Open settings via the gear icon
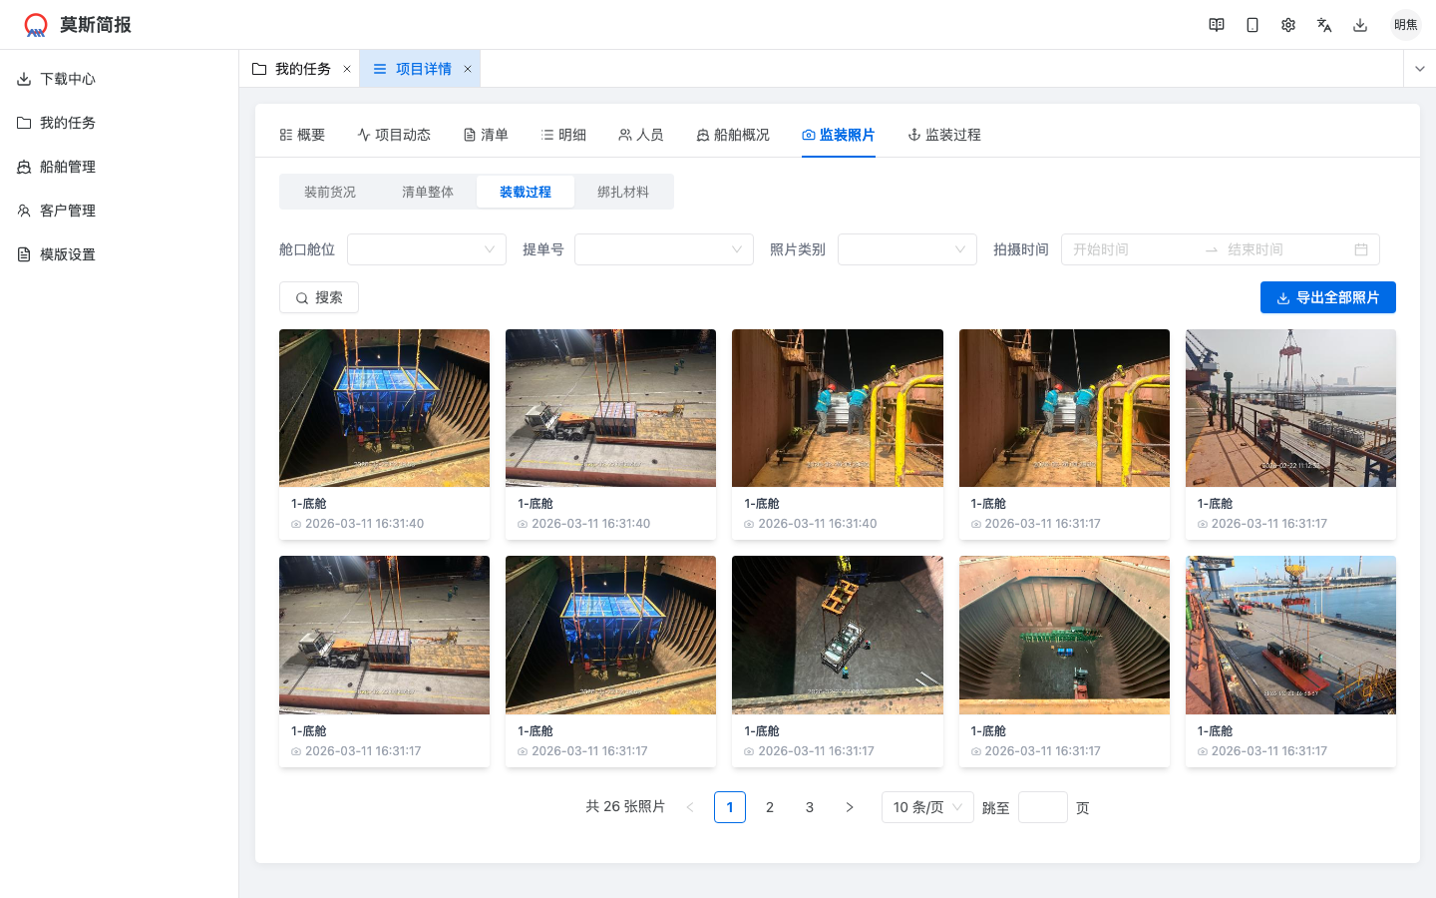 coord(1288,24)
